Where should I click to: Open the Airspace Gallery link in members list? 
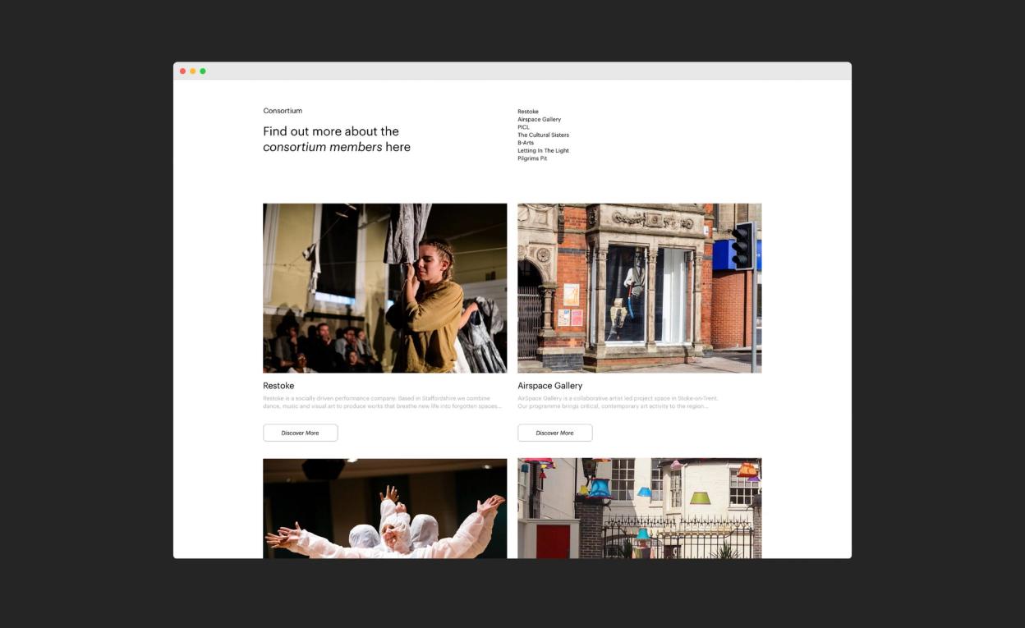tap(539, 119)
